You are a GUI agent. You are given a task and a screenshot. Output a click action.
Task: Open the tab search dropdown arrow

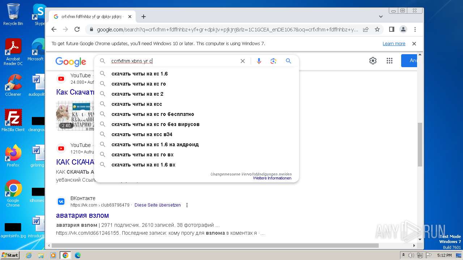pyautogui.click(x=381, y=17)
